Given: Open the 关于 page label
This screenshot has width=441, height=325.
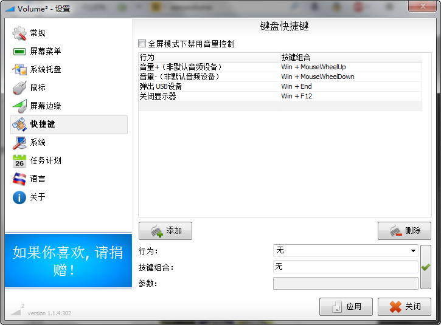Looking at the screenshot, I should coord(38,197).
